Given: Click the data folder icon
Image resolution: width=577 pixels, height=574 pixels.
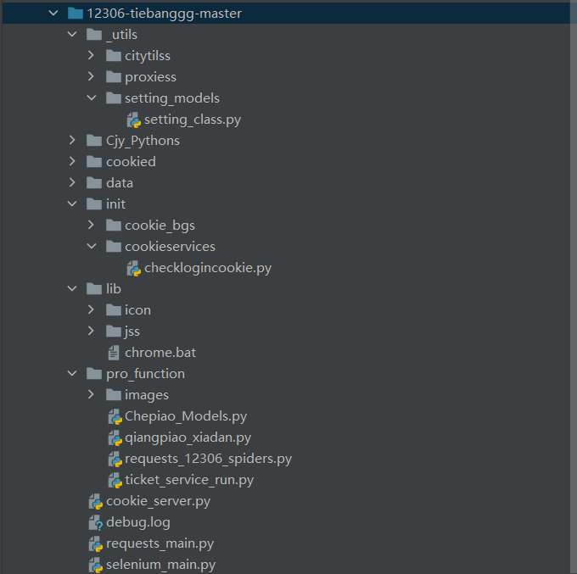Looking at the screenshot, I should tap(94, 183).
